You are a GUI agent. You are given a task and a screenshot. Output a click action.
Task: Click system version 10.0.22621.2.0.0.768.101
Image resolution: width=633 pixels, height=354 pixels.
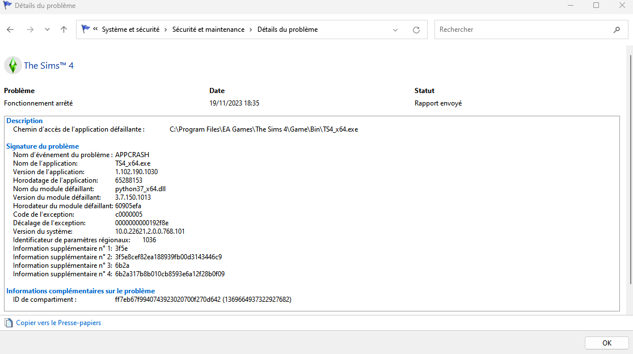click(150, 231)
